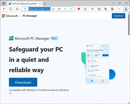Minimize the browser window
The width and height of the screenshot is (130, 104).
(x=113, y=3)
